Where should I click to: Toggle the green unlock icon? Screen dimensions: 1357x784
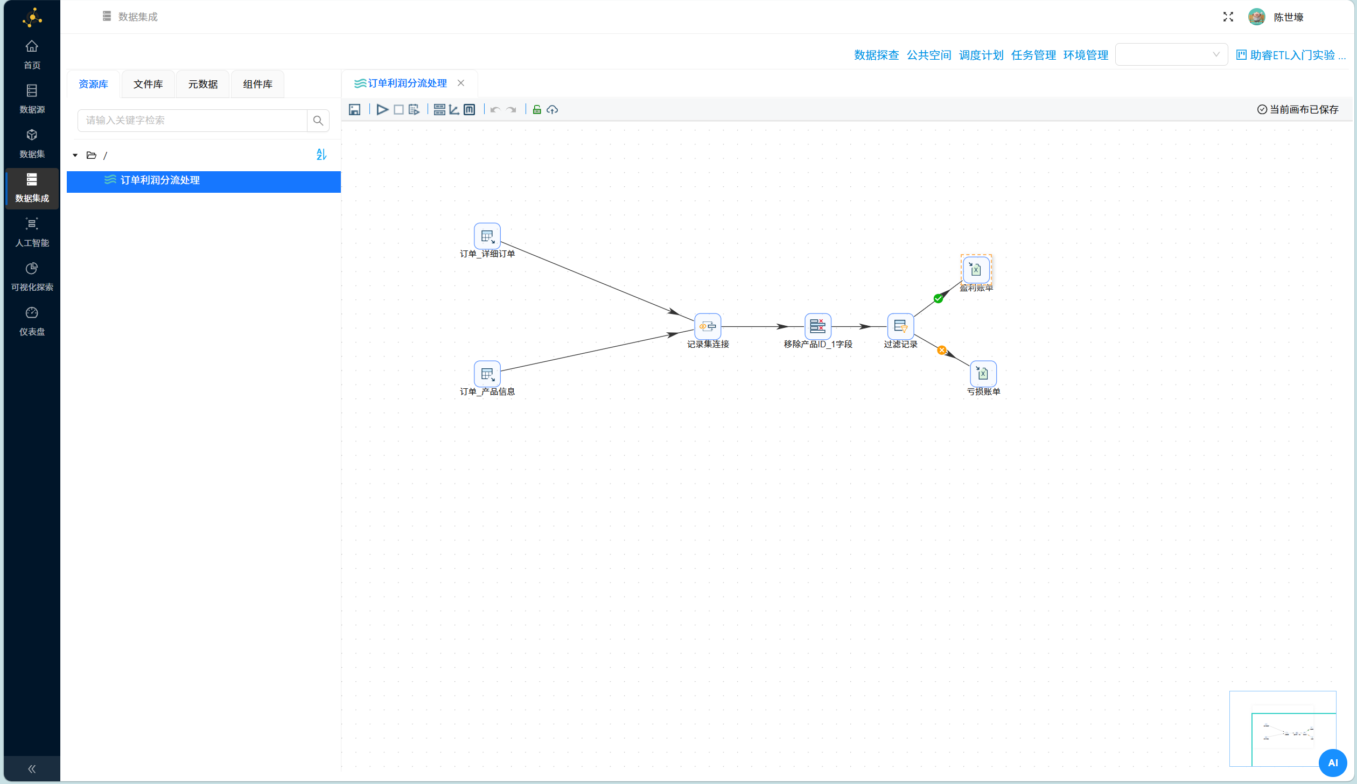click(537, 110)
